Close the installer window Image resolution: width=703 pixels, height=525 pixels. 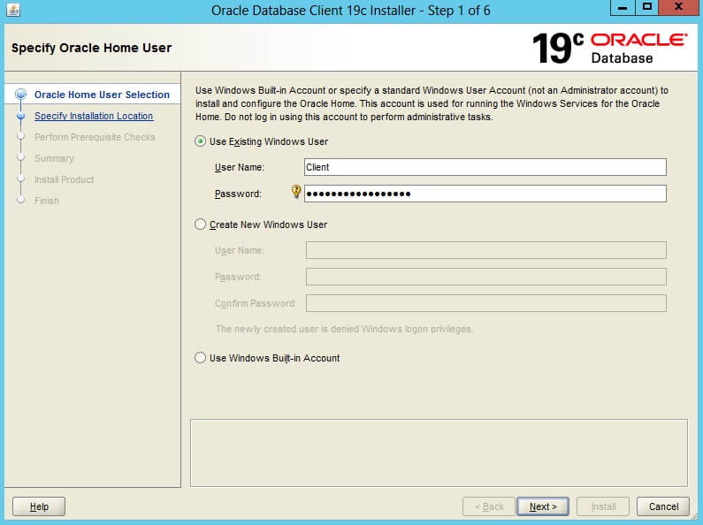(x=679, y=8)
